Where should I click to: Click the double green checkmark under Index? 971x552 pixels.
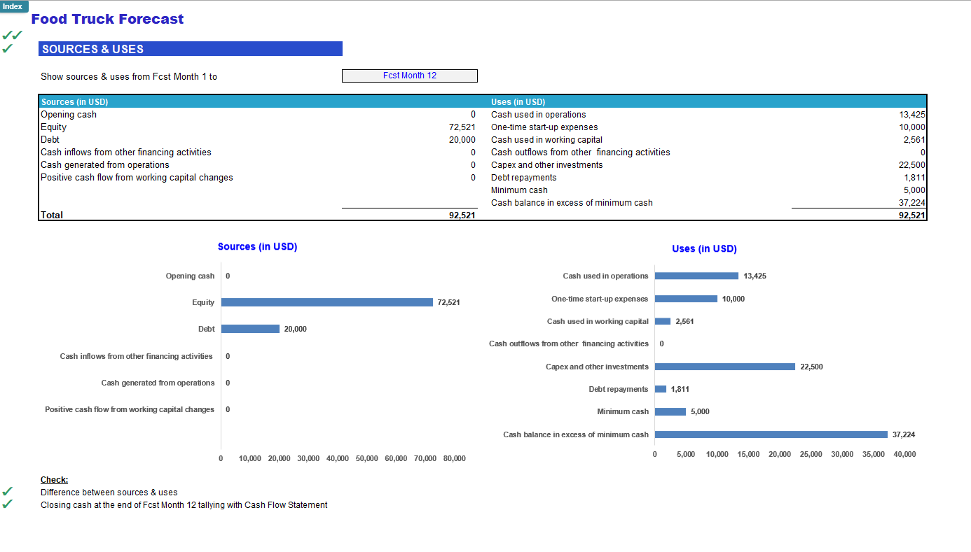pyautogui.click(x=12, y=35)
